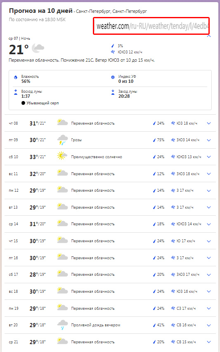Expand the вт 20 Проливной дождь row
Screen dimensions: 220x352
tap(209, 325)
